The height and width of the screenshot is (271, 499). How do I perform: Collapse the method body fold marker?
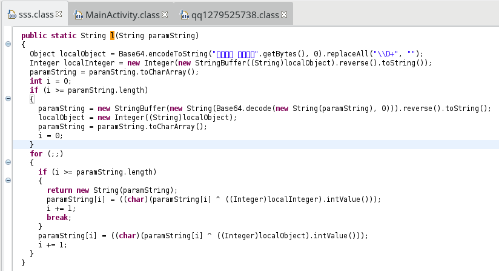(x=8, y=44)
